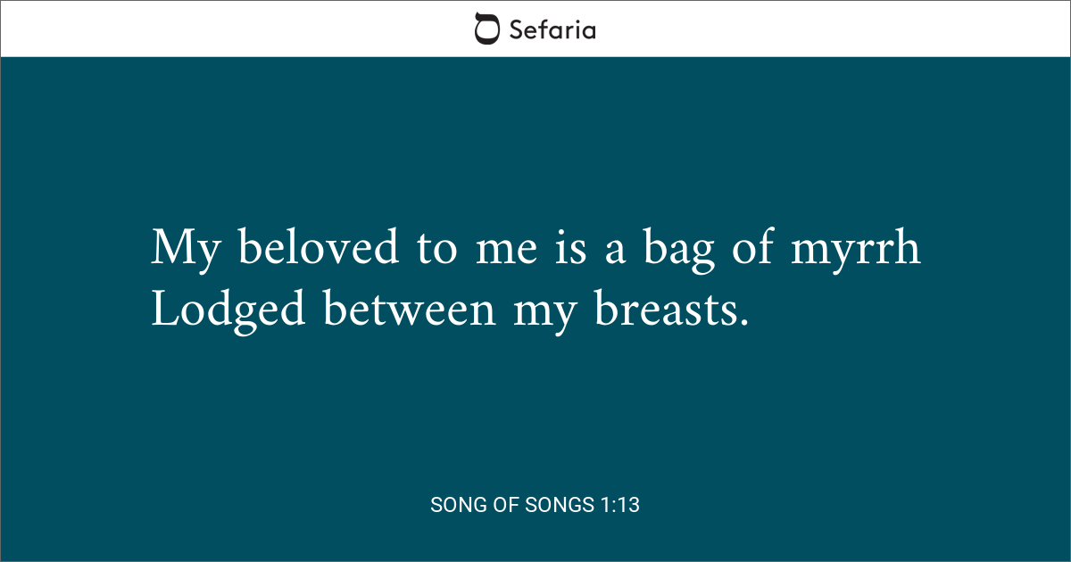Click the Sefaria wordmark text

coord(552,29)
